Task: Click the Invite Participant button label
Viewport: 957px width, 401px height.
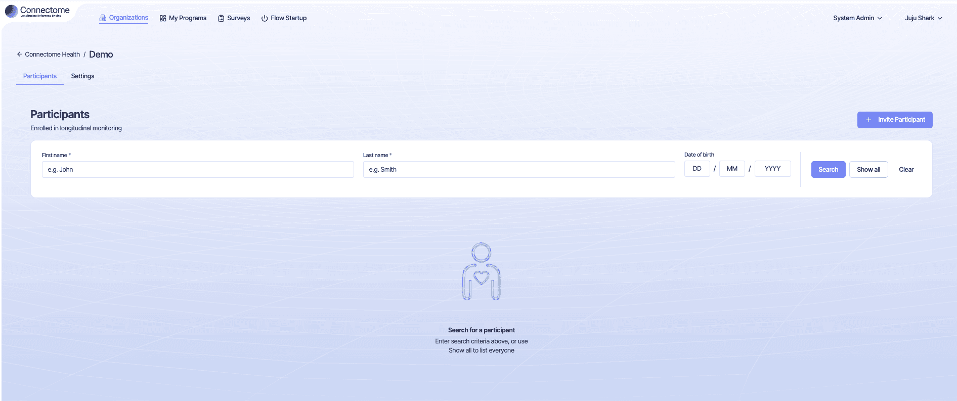Action: pyautogui.click(x=901, y=120)
